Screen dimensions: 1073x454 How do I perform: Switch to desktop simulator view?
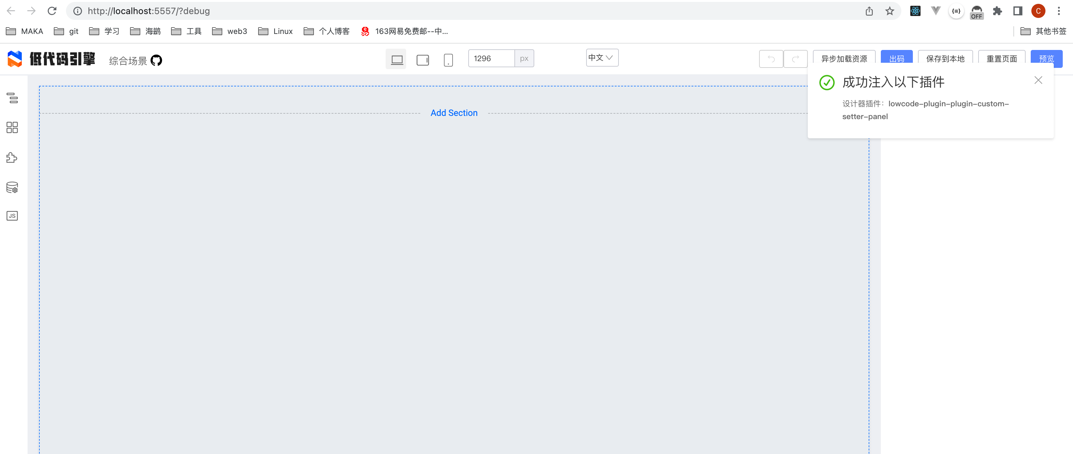pos(397,60)
